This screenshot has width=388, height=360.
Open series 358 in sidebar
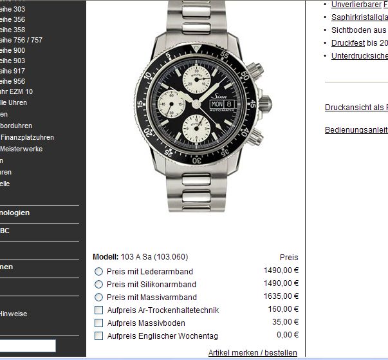coord(12,30)
